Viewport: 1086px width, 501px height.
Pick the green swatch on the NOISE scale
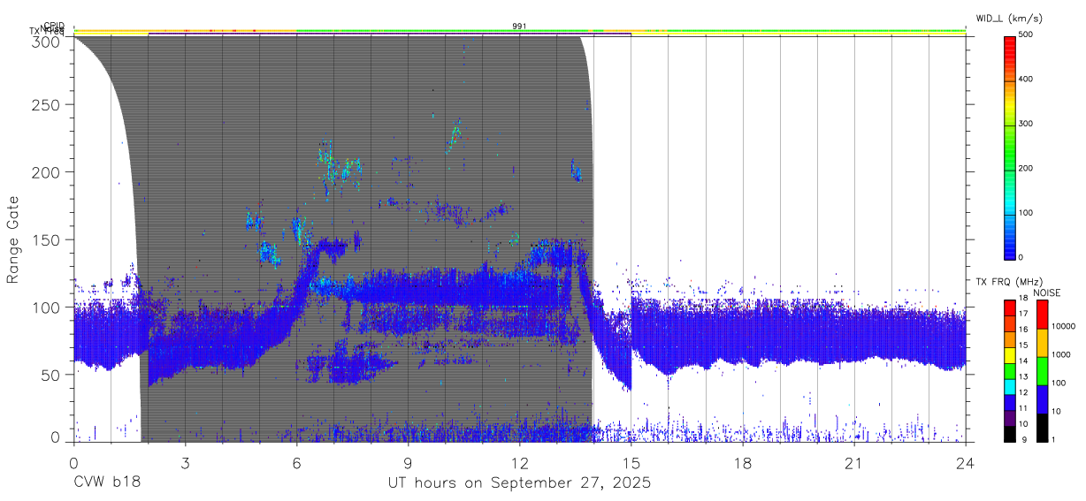coord(1042,371)
